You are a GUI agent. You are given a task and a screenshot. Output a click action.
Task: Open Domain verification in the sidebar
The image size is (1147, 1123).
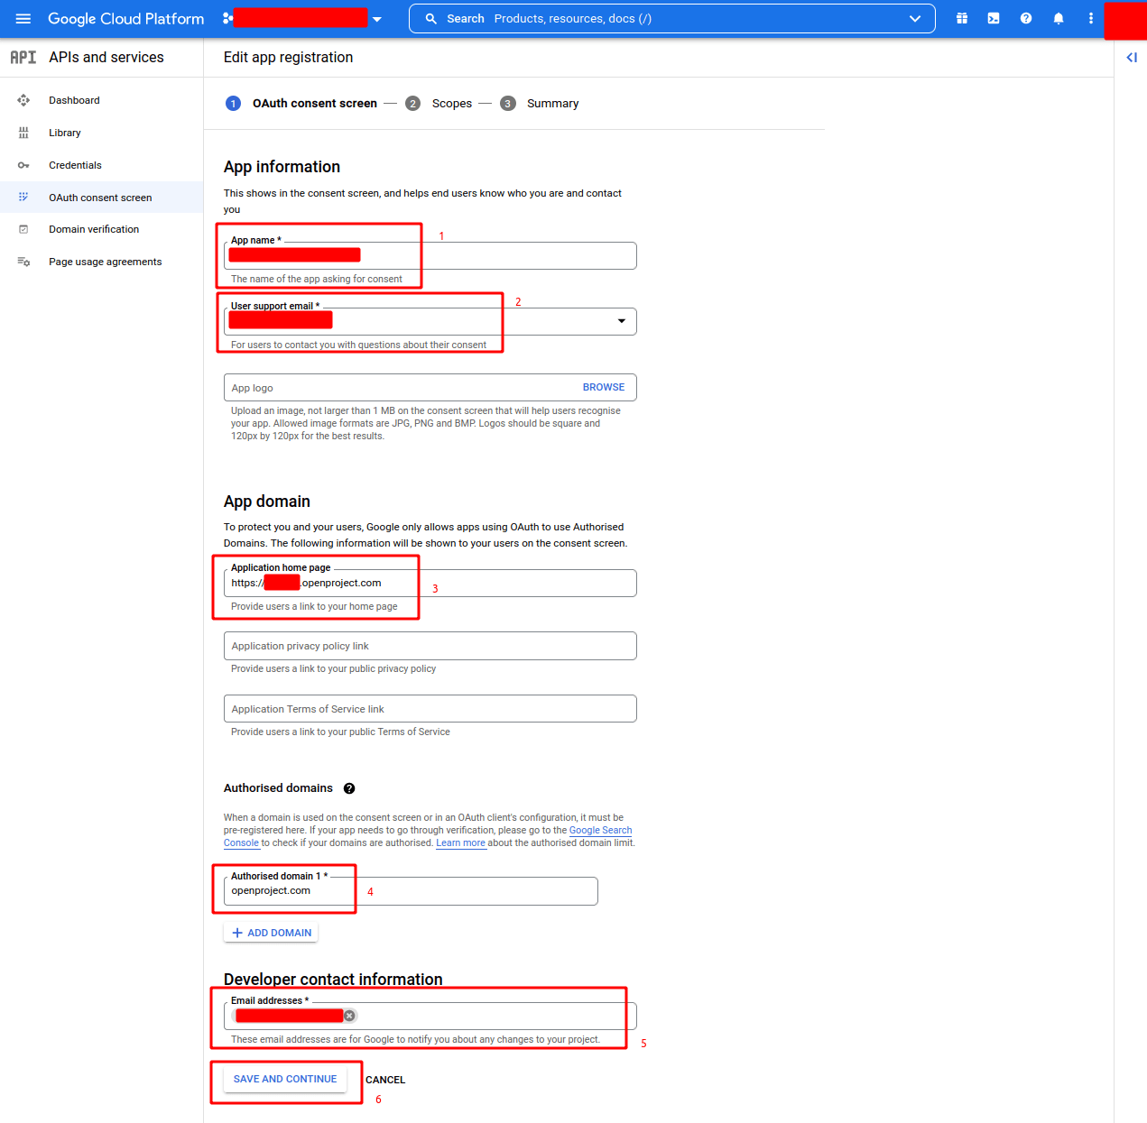(94, 229)
